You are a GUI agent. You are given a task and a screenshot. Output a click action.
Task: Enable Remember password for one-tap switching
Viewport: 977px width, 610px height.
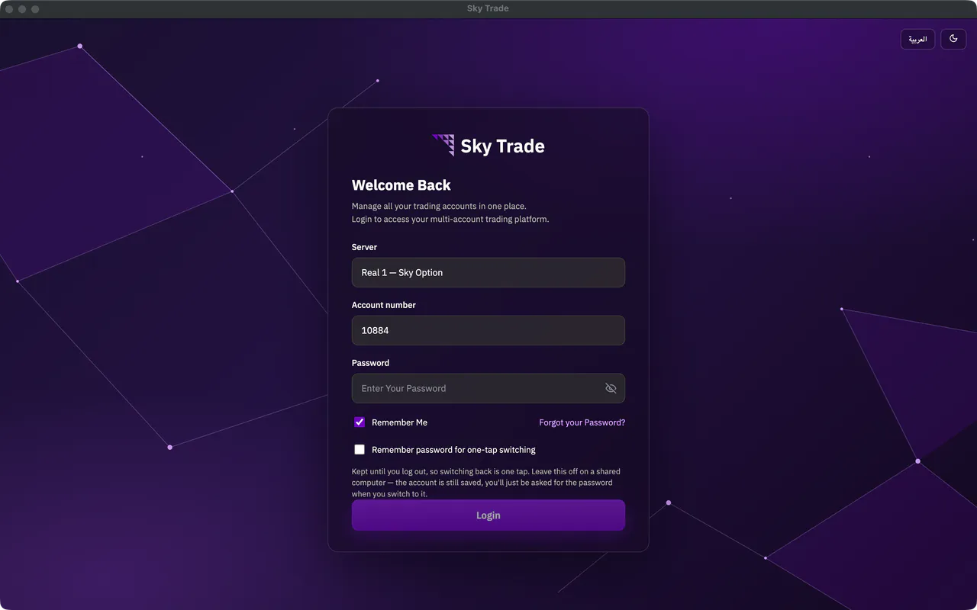[x=360, y=450]
